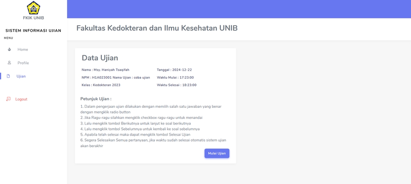
Task: Click the Petunjuk Ujian heading
Action: pos(96,99)
